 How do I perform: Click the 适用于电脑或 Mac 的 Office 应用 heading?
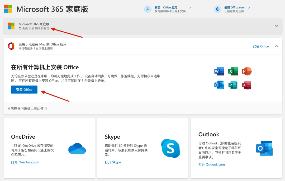[x=42, y=44]
